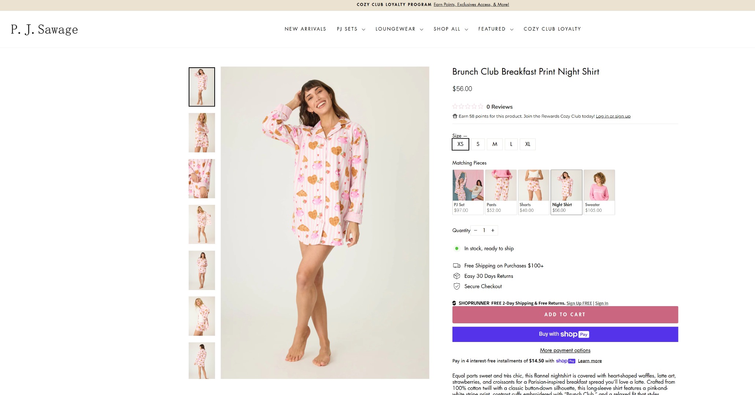Go to New Arrivals page

pos(305,29)
